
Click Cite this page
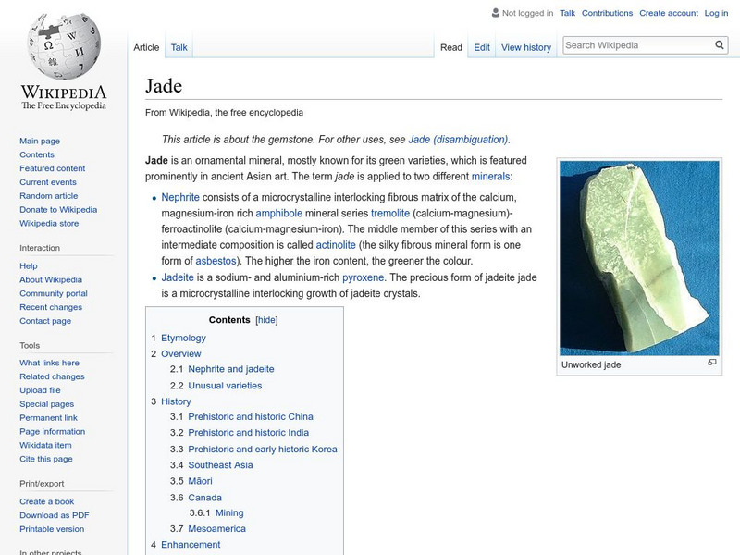pos(45,459)
